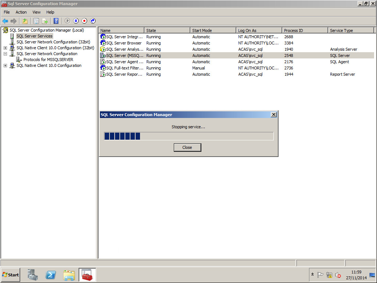Image resolution: width=377 pixels, height=283 pixels.
Task: Sort by the Start Mode column header
Action: click(x=213, y=30)
